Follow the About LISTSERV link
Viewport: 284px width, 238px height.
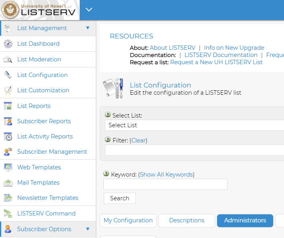(x=173, y=48)
